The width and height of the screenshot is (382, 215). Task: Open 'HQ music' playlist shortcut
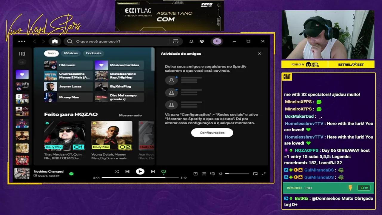(68, 65)
